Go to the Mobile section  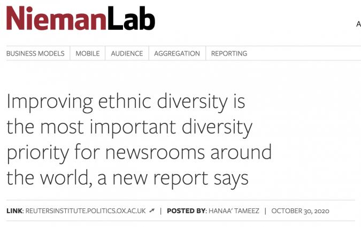point(88,53)
